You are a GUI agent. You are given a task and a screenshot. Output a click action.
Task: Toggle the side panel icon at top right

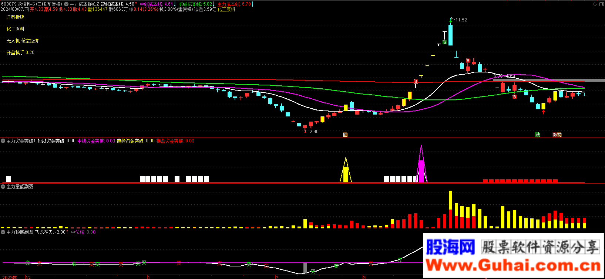point(601,4)
